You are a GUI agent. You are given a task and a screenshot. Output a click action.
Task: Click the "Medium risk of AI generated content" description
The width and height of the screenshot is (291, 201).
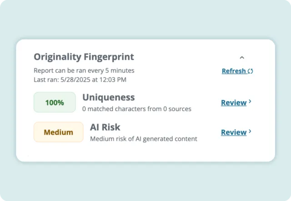(x=143, y=139)
